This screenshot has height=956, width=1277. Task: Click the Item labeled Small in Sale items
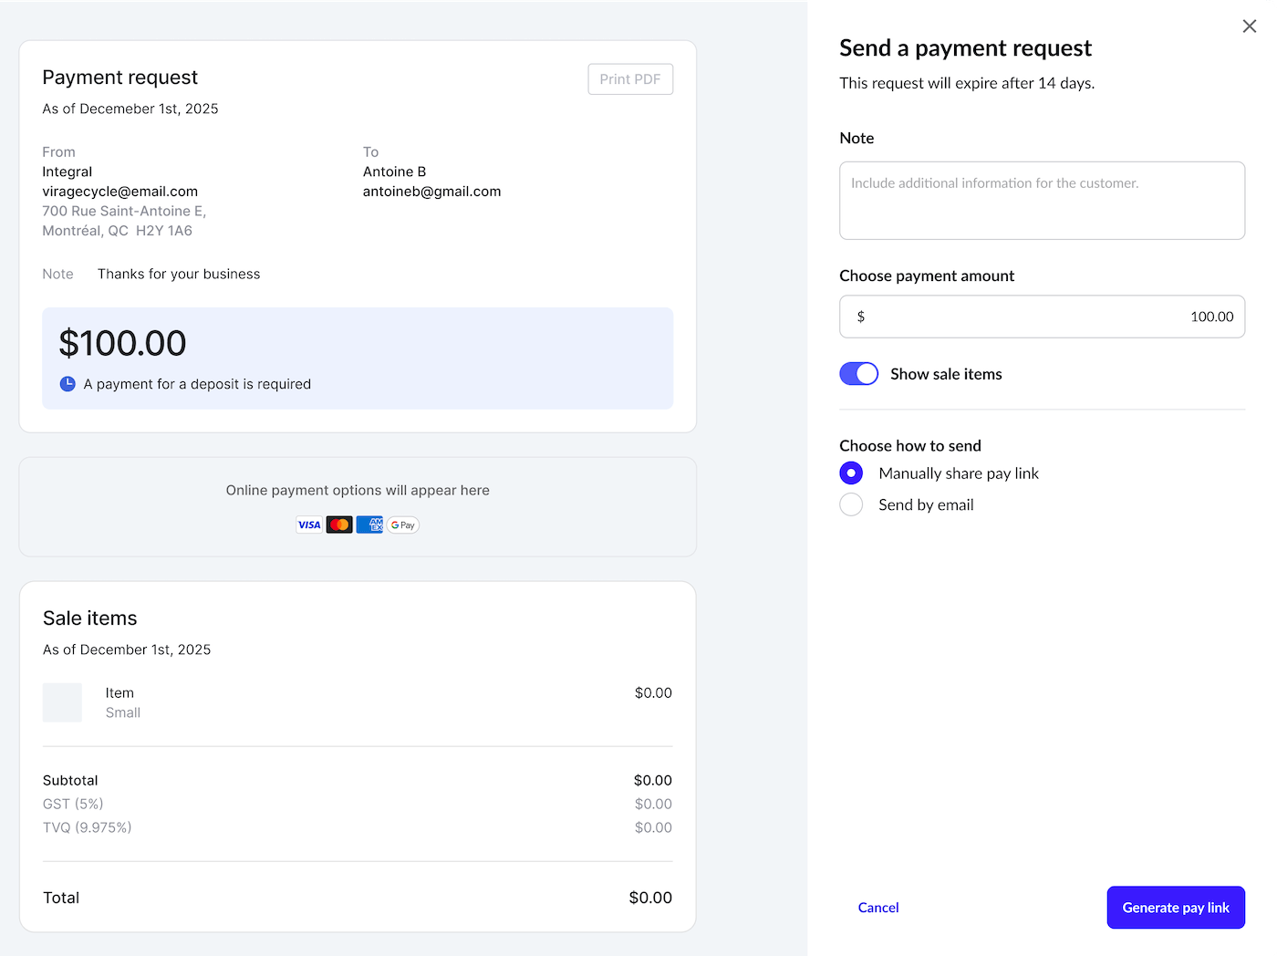click(120, 702)
